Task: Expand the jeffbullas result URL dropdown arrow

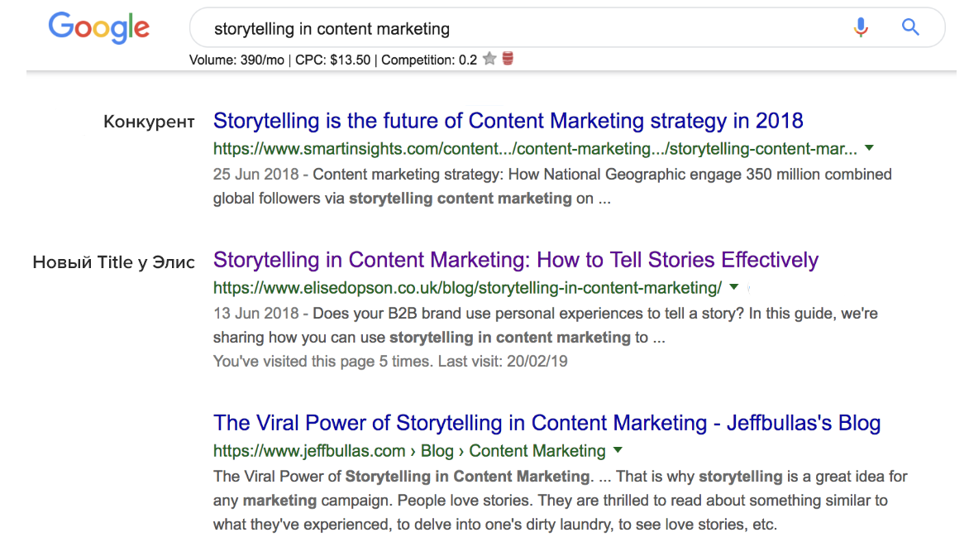Action: tap(618, 451)
